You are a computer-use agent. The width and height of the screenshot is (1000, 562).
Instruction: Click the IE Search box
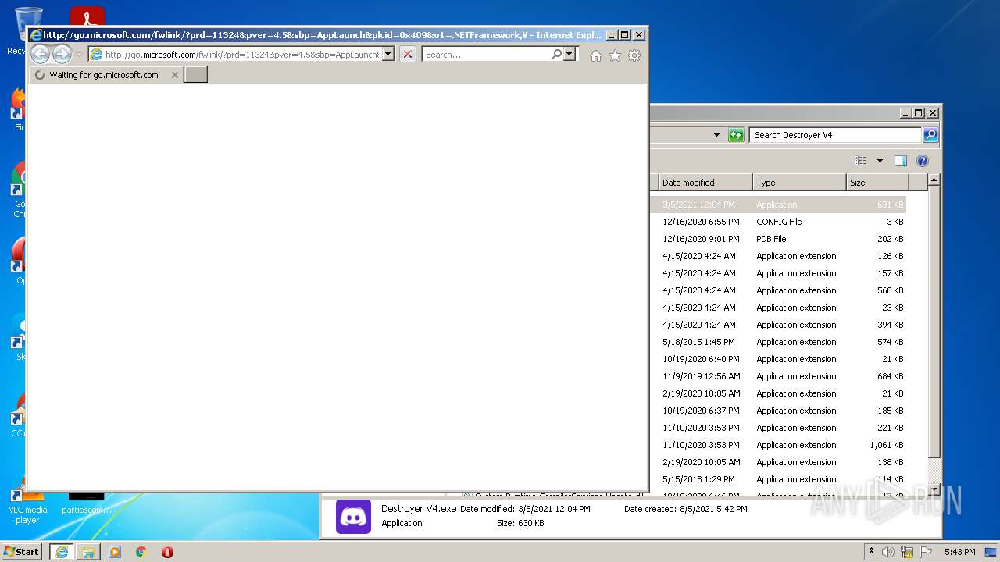[486, 55]
